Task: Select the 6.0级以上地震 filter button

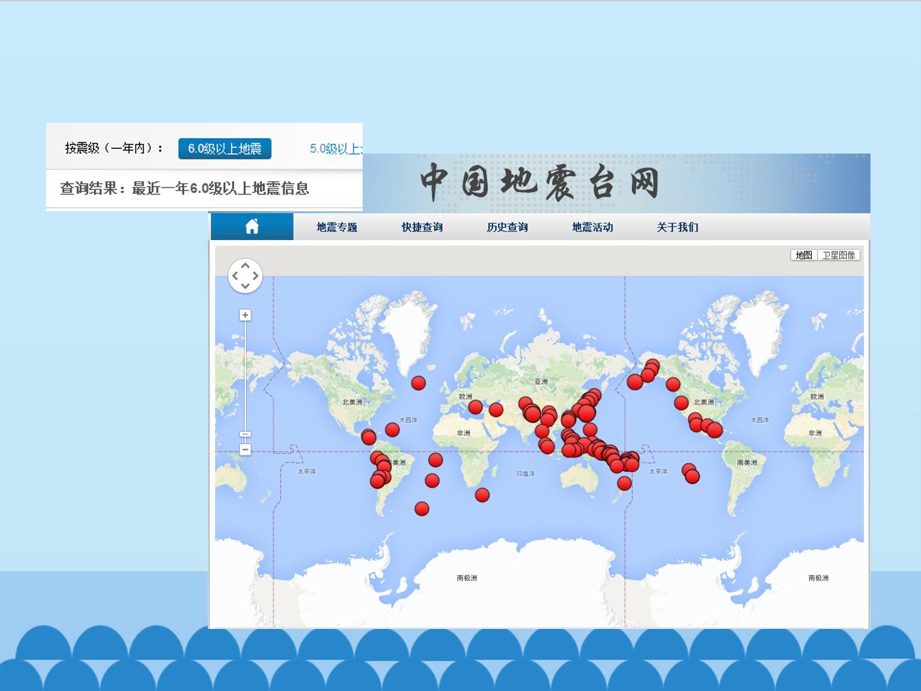Action: pos(224,148)
